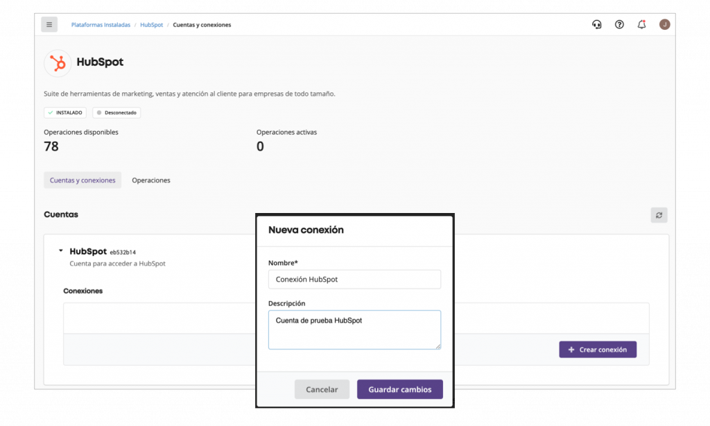Click the plus icon in Crear conexión
This screenshot has height=426, width=710.
click(571, 350)
